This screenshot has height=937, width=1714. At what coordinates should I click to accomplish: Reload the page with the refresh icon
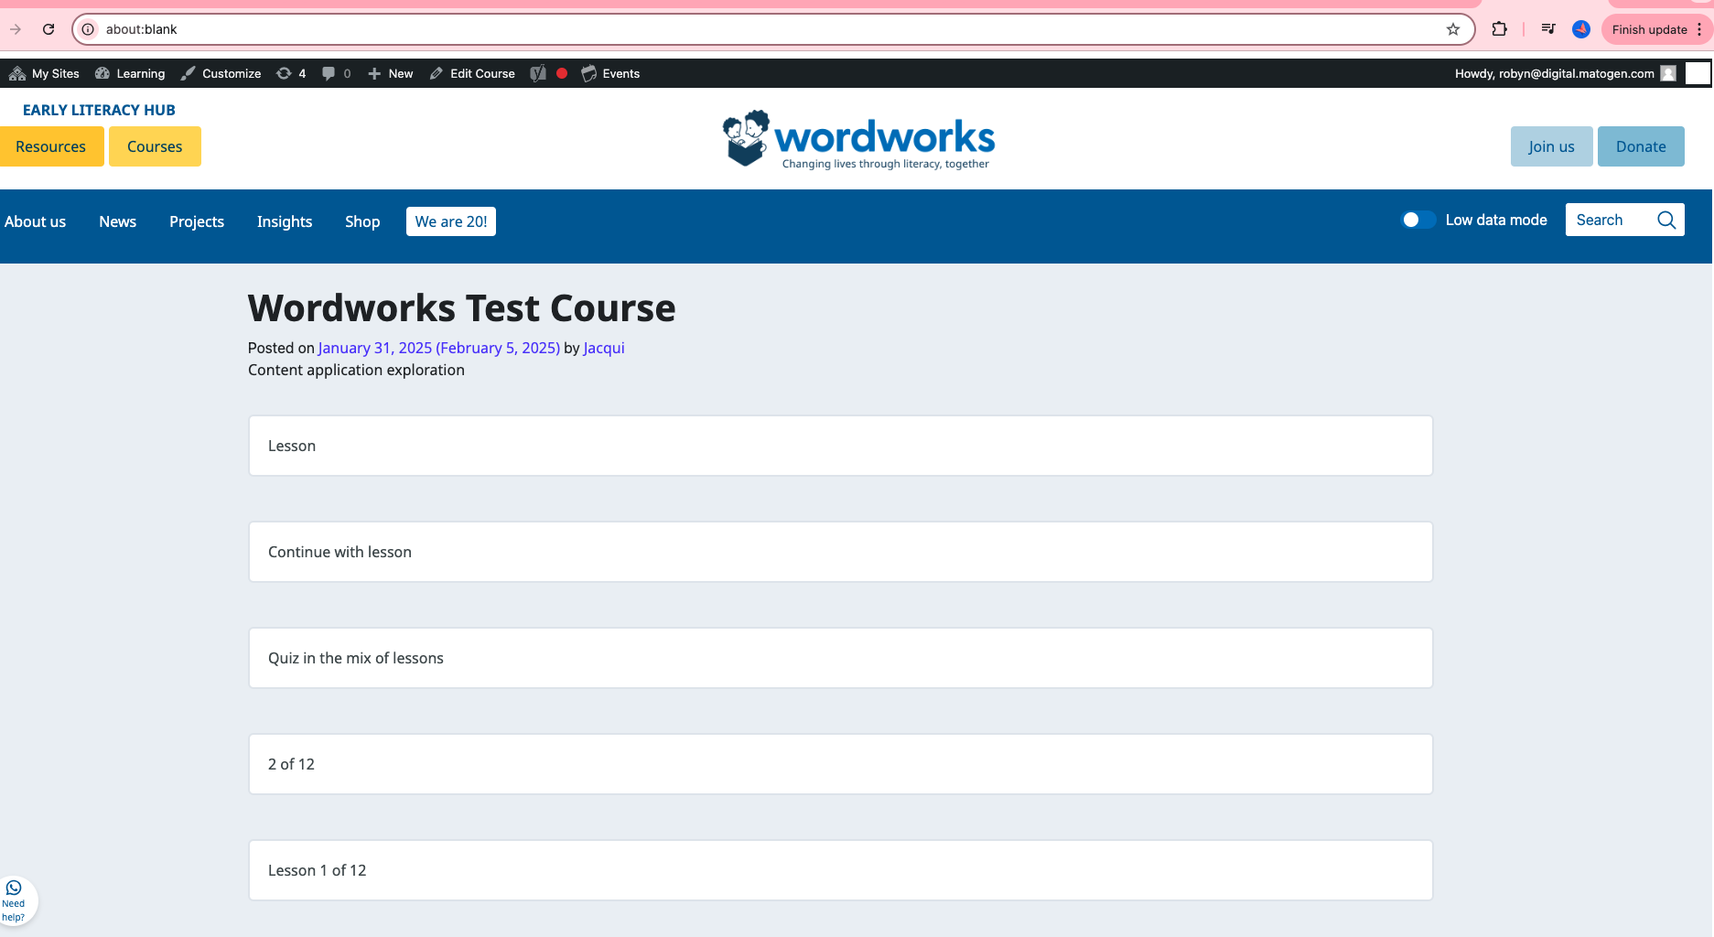[x=49, y=29]
